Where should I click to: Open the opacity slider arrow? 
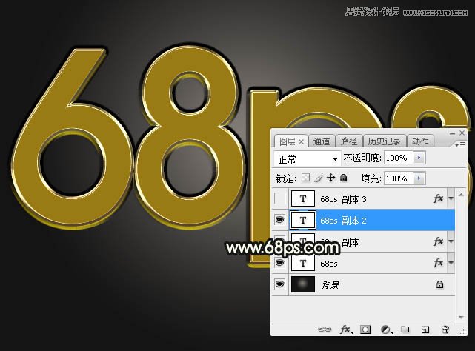pyautogui.click(x=419, y=158)
